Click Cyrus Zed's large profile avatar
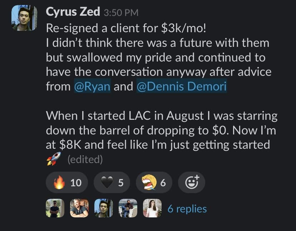This screenshot has height=231, width=296. click(24, 18)
